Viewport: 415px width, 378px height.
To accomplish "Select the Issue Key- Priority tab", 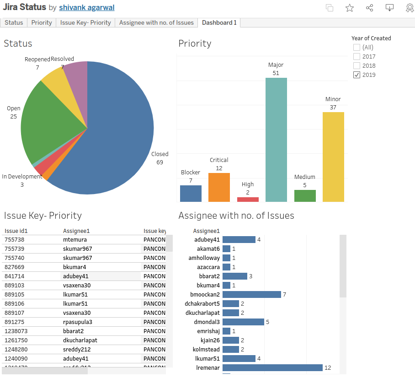I will coord(85,22).
